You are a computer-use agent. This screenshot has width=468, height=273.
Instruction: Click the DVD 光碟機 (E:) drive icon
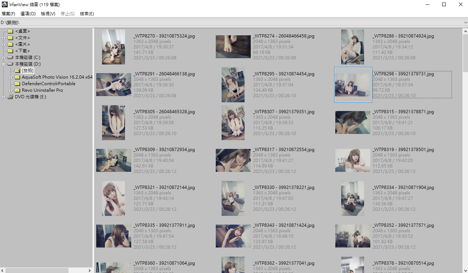[x=10, y=96]
